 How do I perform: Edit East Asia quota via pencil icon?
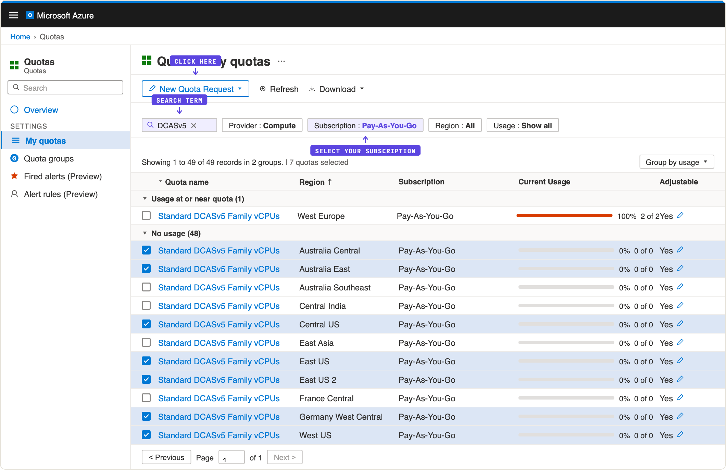coord(680,342)
